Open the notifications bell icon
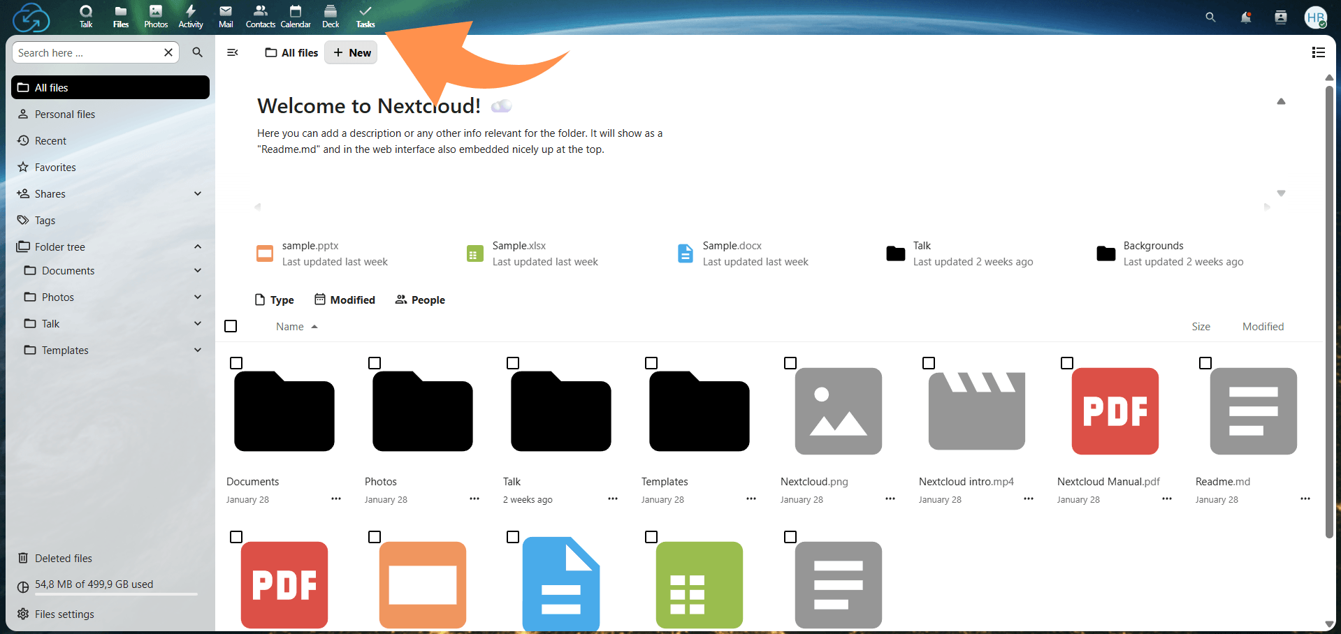Screen dimensions: 1341x634 point(1245,17)
